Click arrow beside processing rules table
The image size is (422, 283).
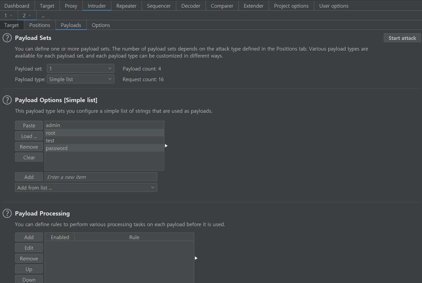point(196,258)
